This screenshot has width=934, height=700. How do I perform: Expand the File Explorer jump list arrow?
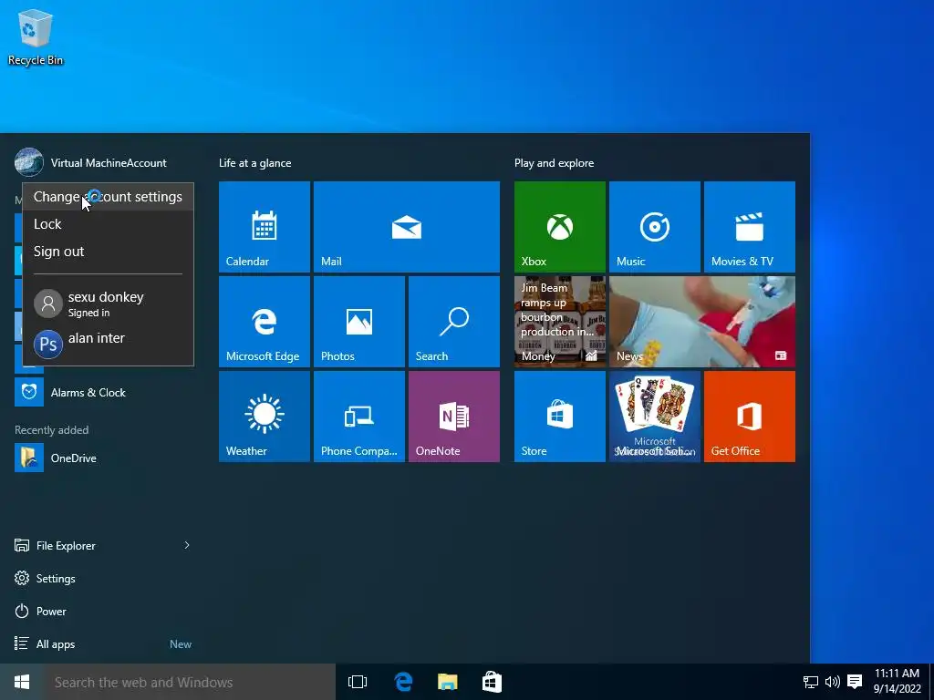(x=186, y=545)
